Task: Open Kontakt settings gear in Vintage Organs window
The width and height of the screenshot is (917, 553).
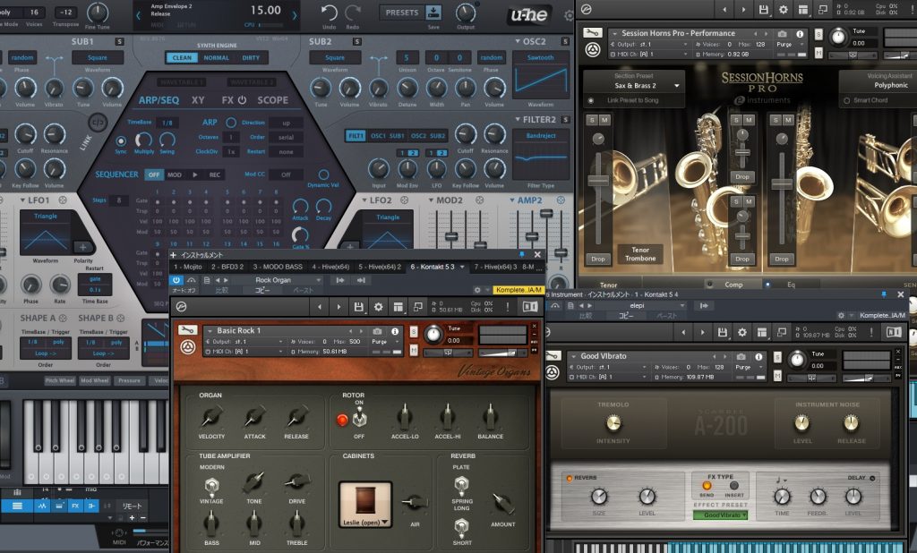Action: [x=378, y=307]
